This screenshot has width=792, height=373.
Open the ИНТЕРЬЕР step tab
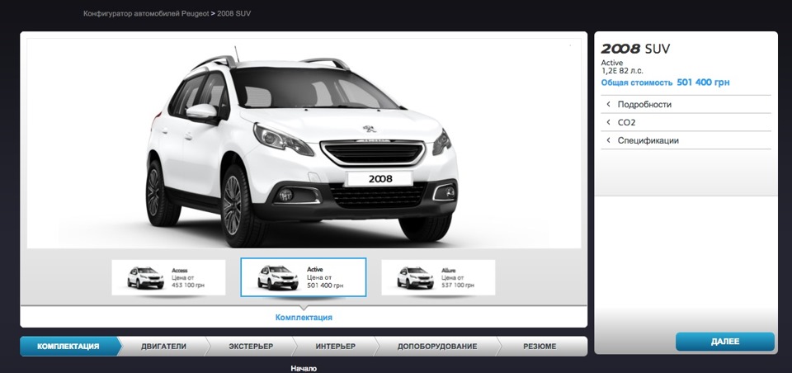(x=336, y=347)
